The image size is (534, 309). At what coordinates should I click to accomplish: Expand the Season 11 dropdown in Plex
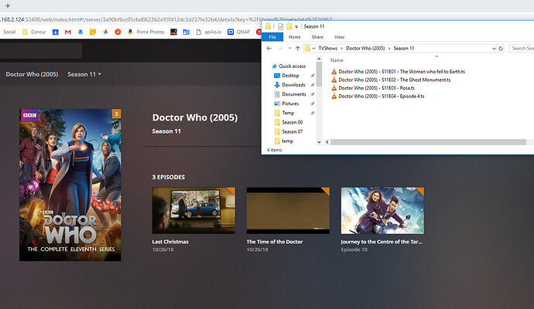[84, 74]
